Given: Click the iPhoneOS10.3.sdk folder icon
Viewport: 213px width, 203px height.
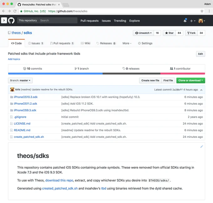Looking at the screenshot, I should tap(12, 97).
